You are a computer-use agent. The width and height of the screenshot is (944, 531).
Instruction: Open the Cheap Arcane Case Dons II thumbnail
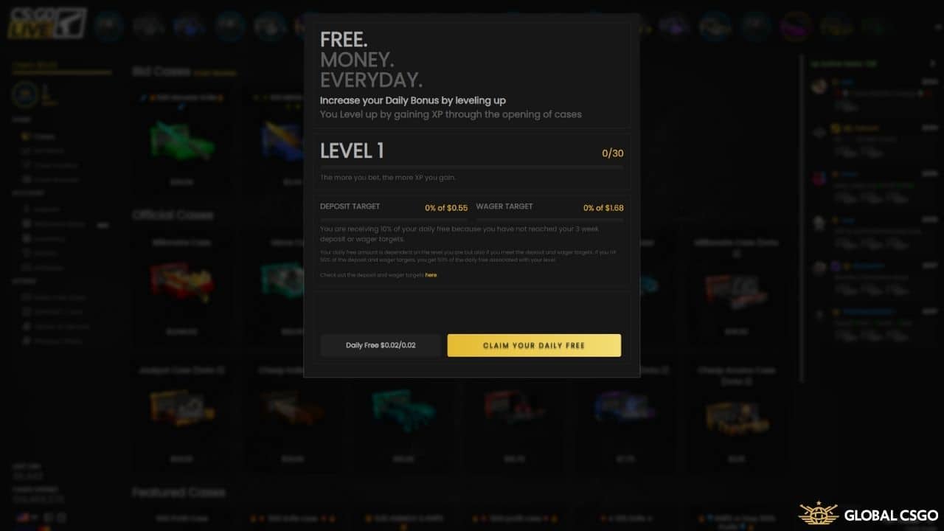coord(736,417)
